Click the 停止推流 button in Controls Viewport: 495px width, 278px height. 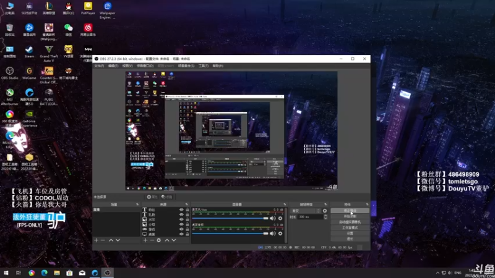pyautogui.click(x=350, y=211)
